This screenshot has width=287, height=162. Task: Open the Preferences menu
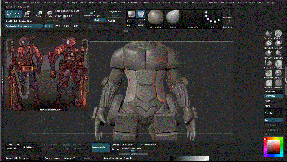click(x=134, y=2)
